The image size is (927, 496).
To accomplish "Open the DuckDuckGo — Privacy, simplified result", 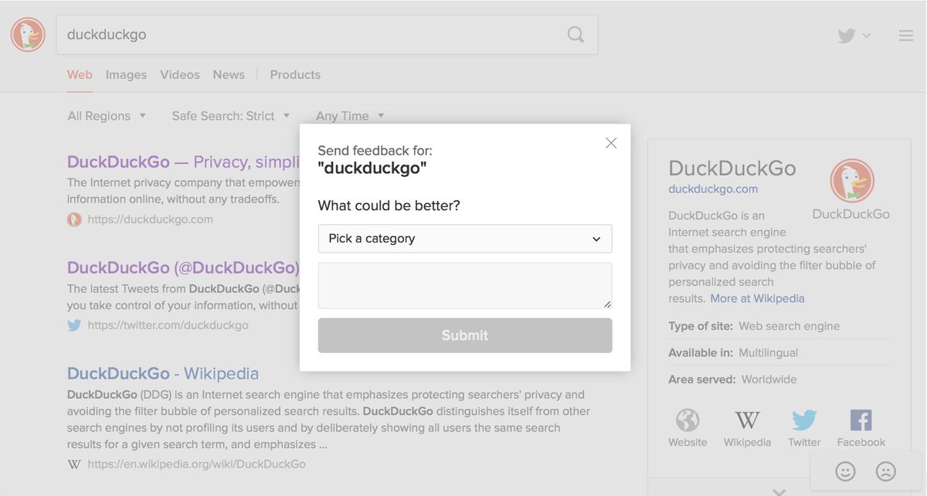I will [183, 161].
